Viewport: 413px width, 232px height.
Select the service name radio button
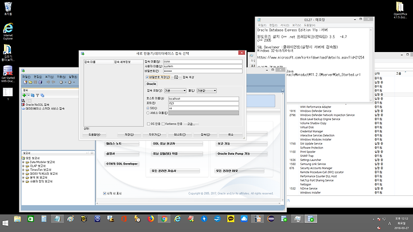148,113
